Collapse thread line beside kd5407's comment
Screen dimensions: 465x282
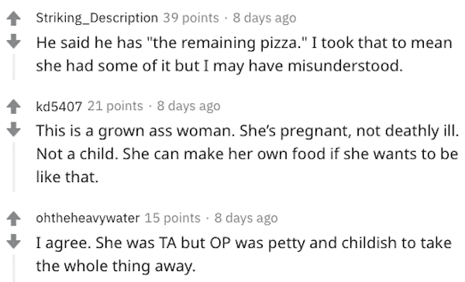click(x=13, y=167)
